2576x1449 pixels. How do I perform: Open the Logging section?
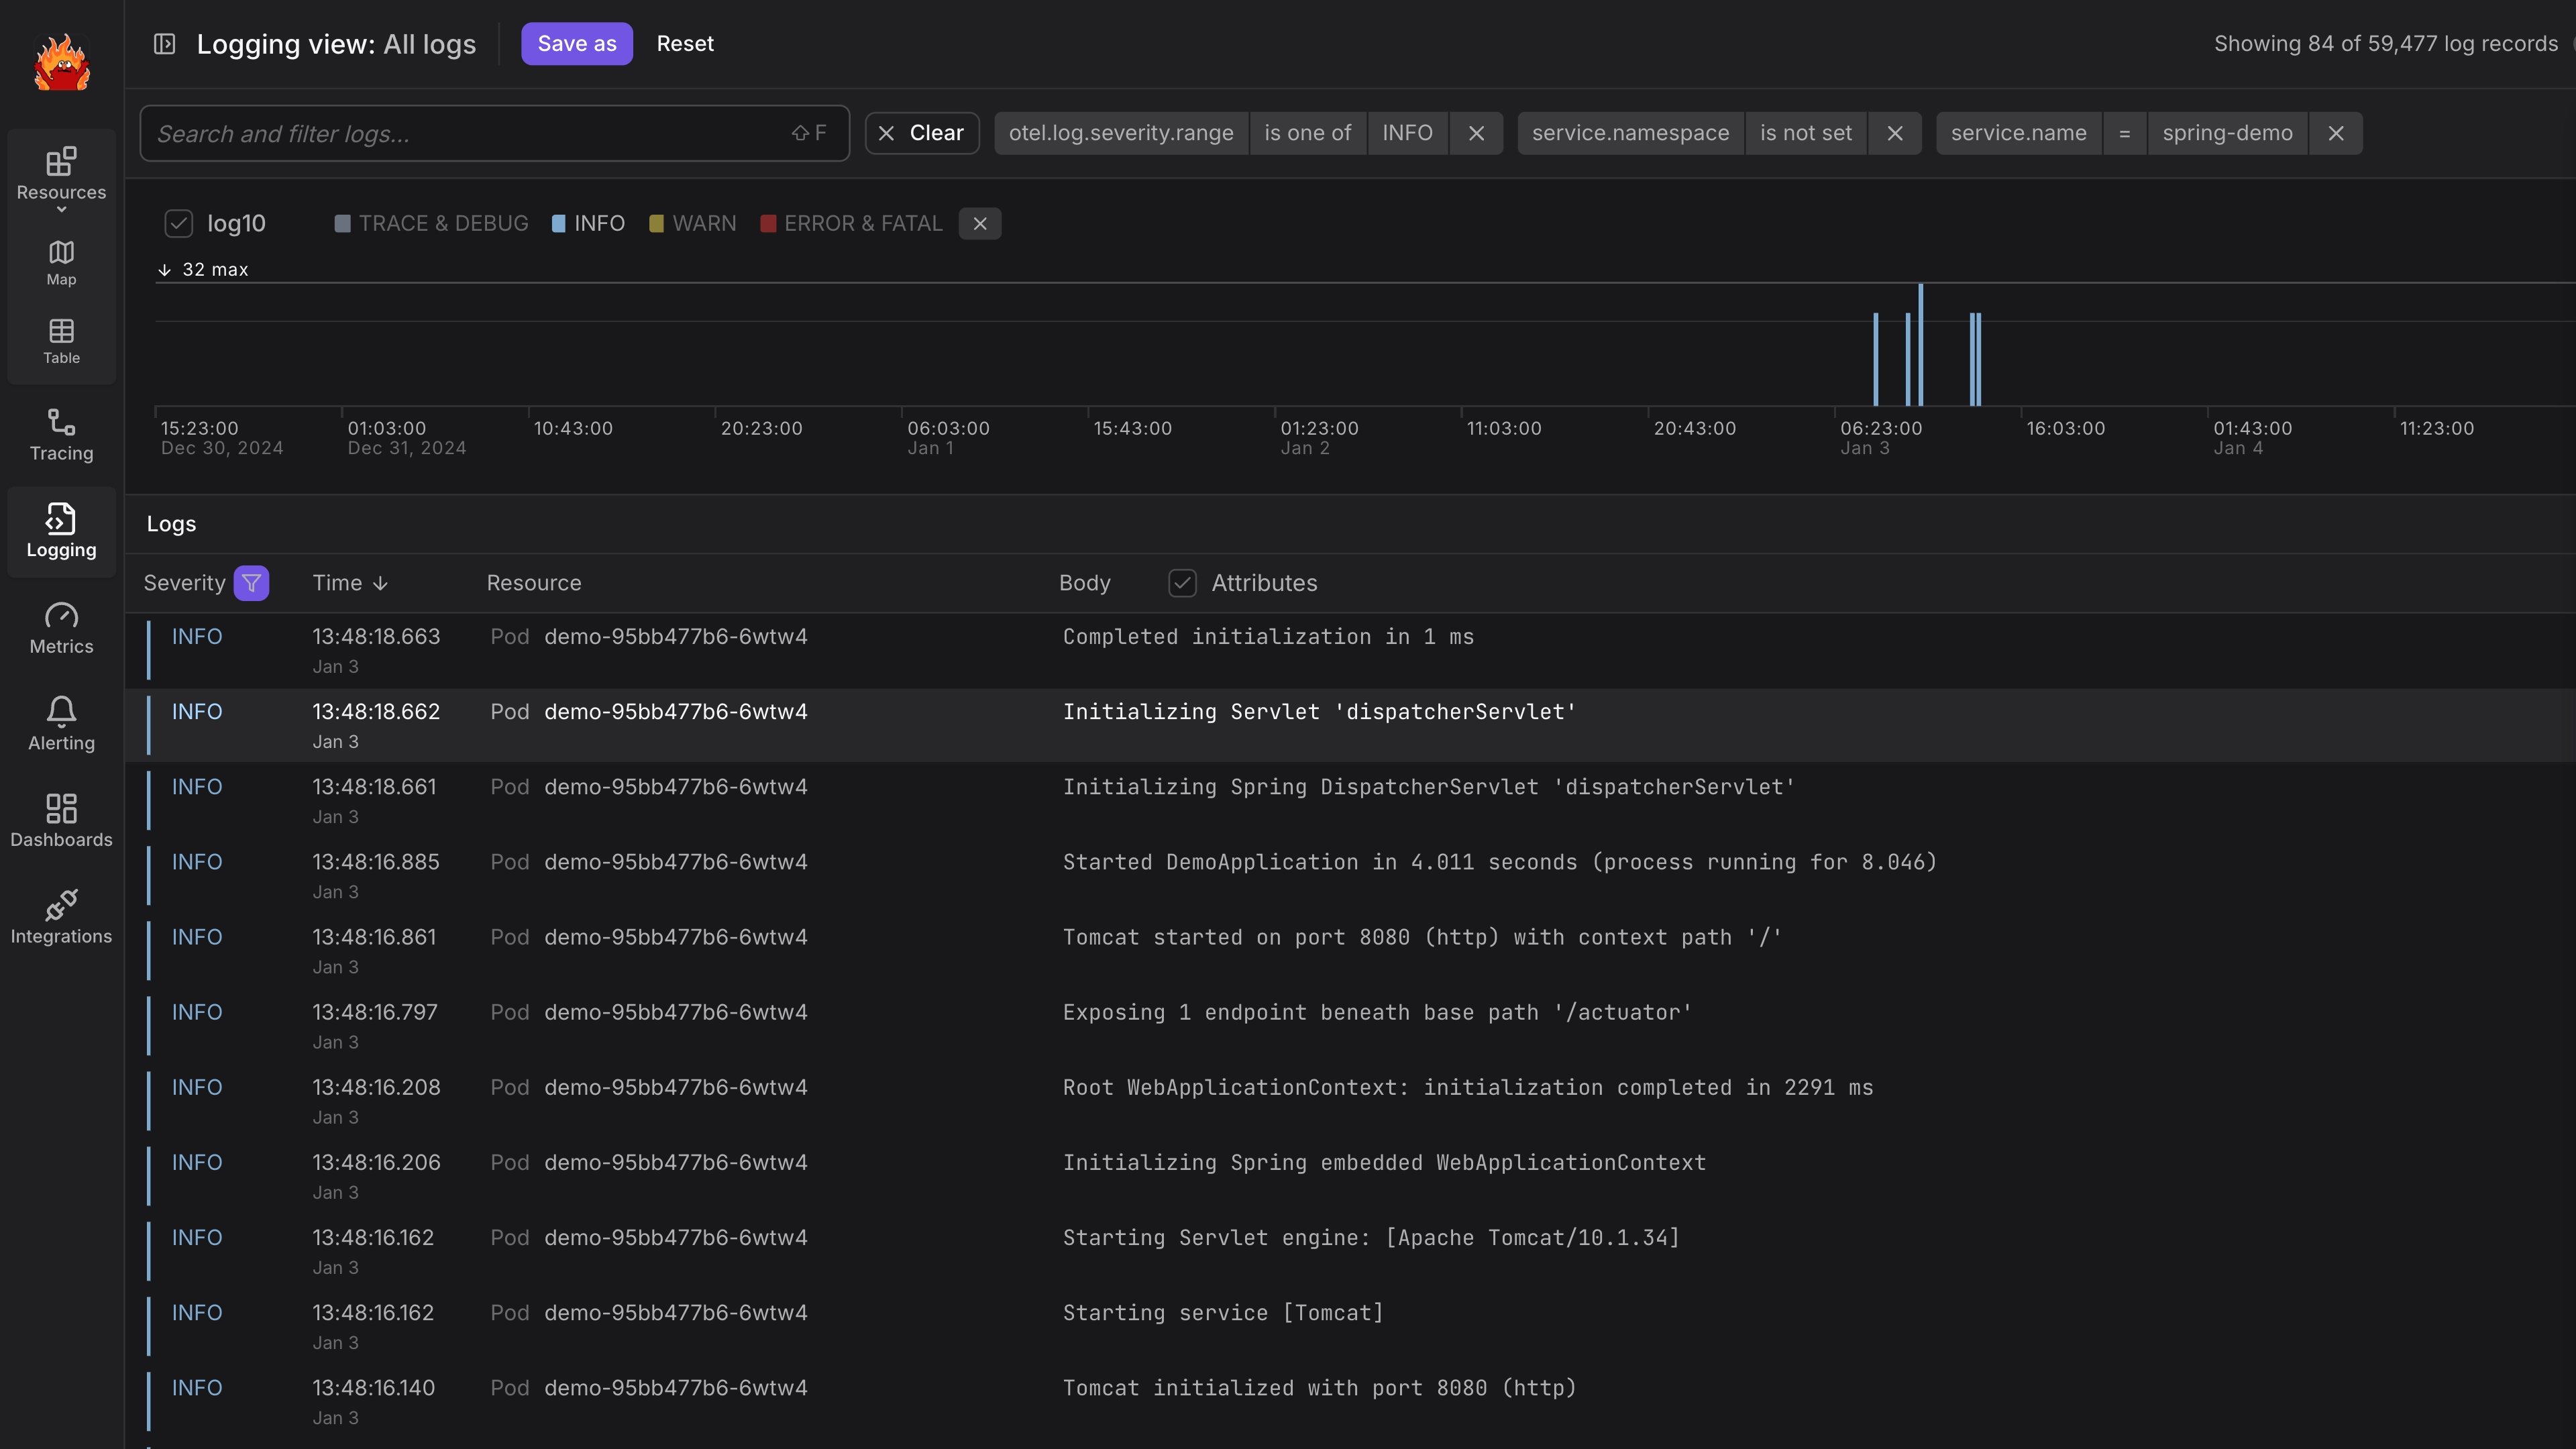[x=61, y=532]
